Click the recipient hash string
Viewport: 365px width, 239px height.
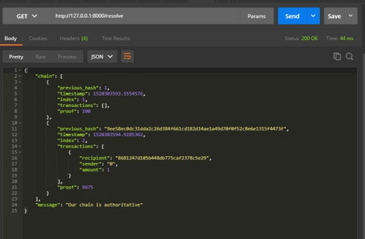(x=162, y=158)
